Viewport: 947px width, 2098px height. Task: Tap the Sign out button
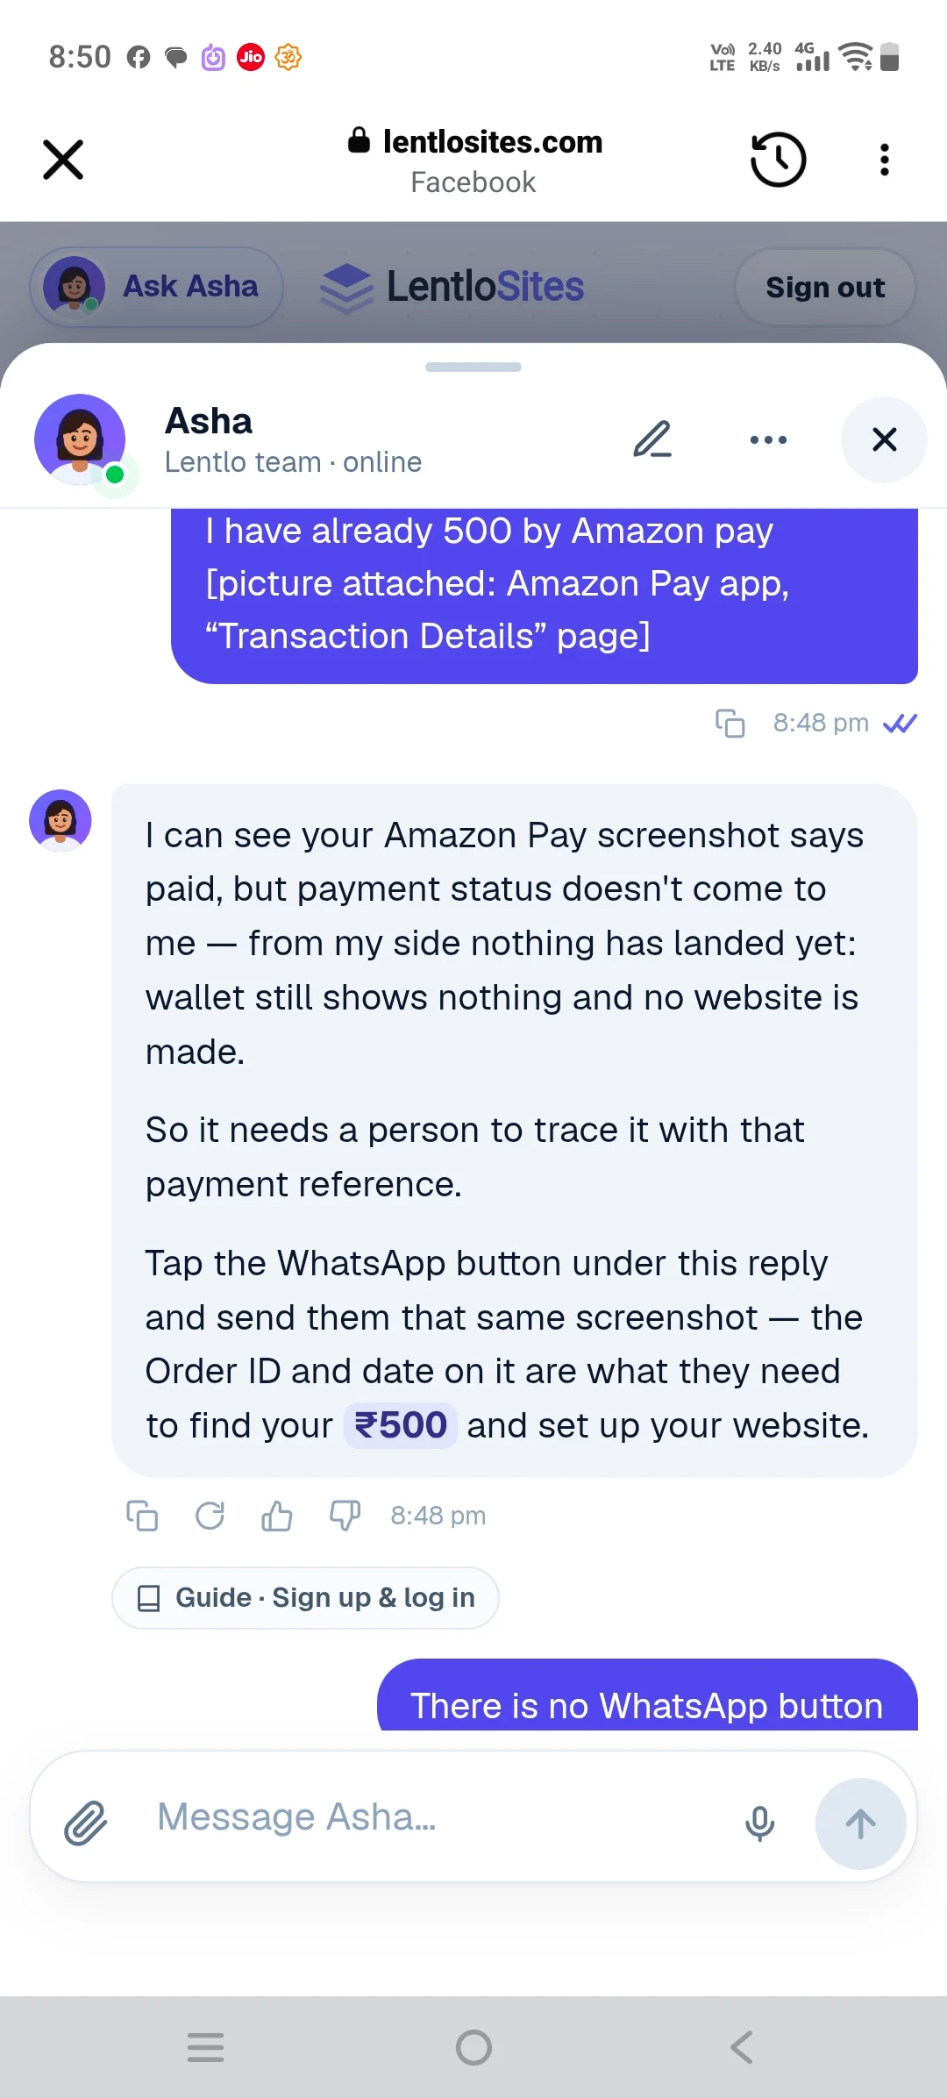pyautogui.click(x=825, y=287)
